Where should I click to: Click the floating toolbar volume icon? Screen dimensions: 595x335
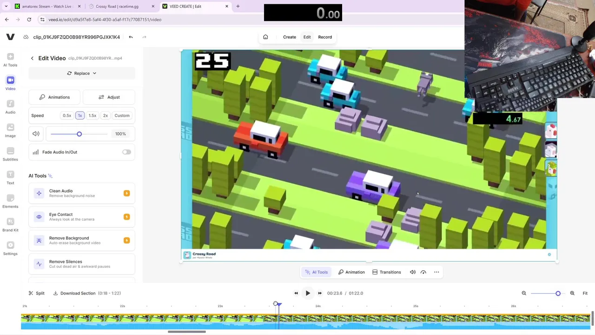(412, 272)
